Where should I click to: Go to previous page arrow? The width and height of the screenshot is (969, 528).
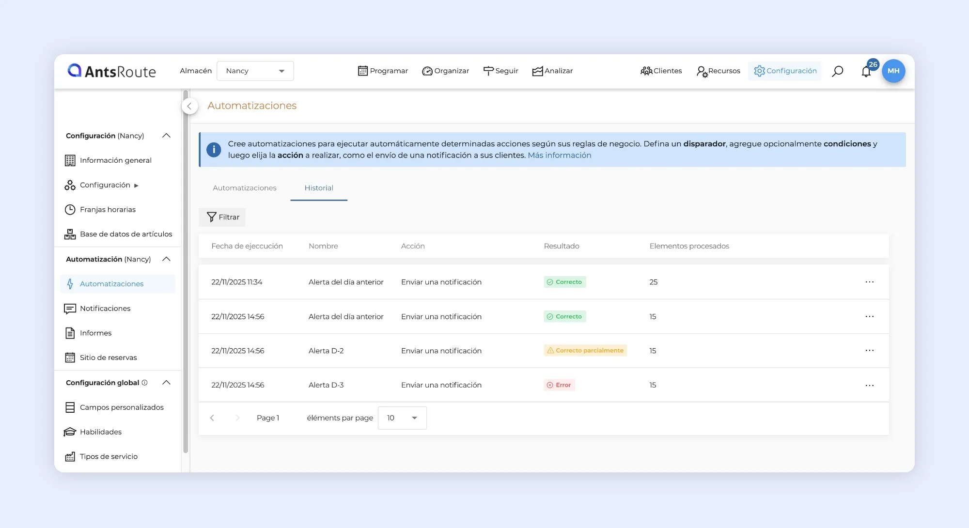(212, 418)
